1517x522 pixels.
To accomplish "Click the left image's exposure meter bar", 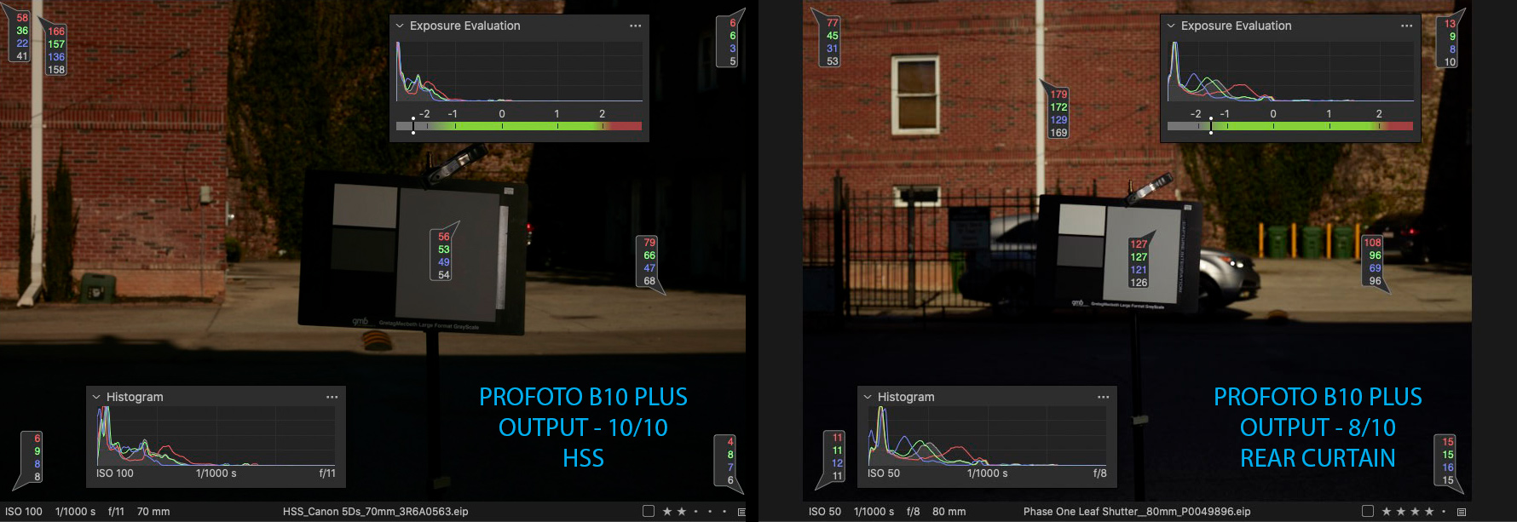I will point(519,126).
